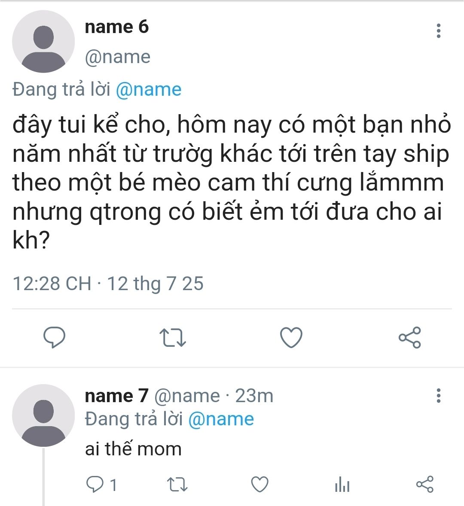
Task: Like the main tweet about the orange cat
Action: tap(291, 337)
